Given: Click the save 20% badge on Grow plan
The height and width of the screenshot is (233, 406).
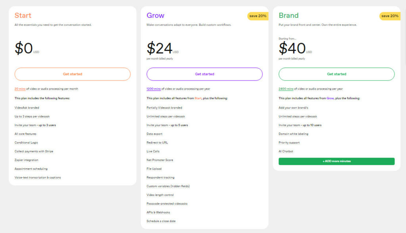Looking at the screenshot, I should [x=258, y=16].
